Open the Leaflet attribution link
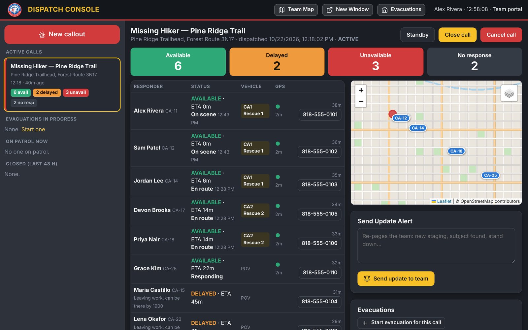 442,201
